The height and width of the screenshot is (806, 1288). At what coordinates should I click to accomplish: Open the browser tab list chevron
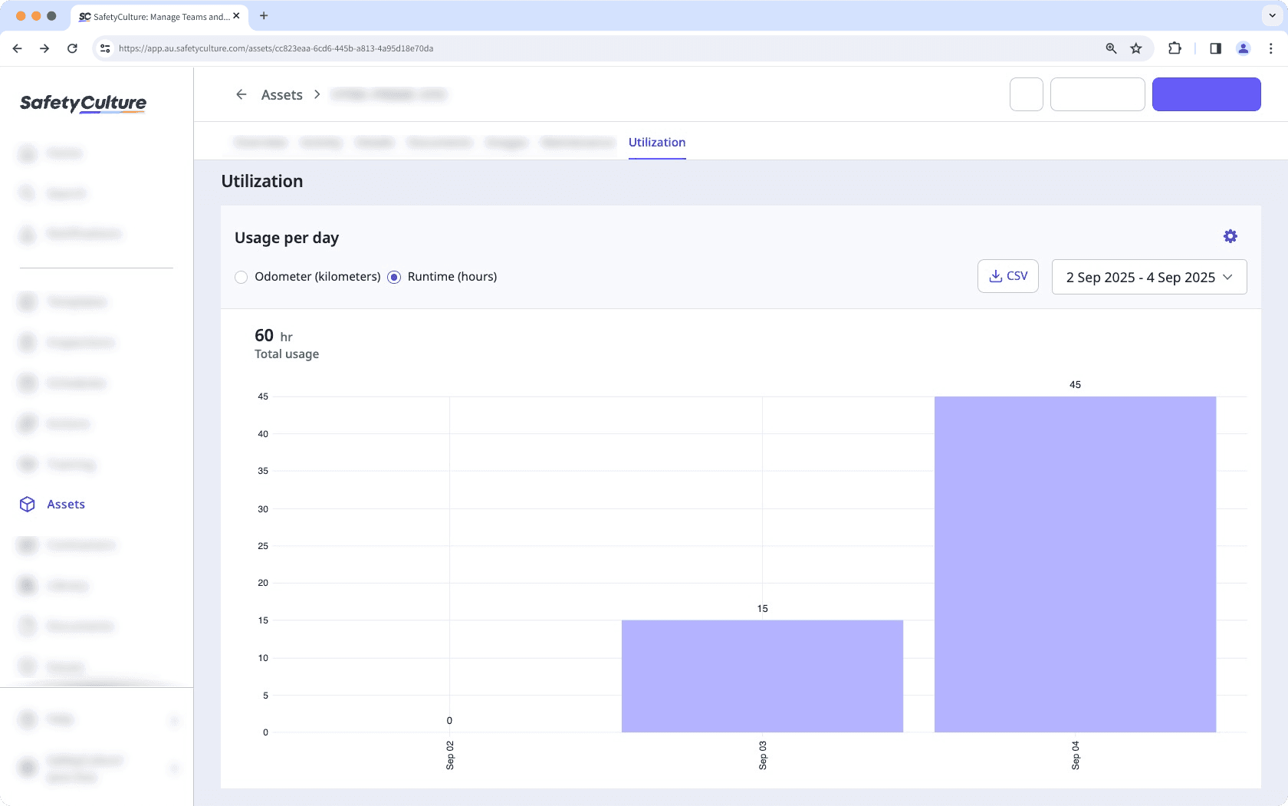1272,15
